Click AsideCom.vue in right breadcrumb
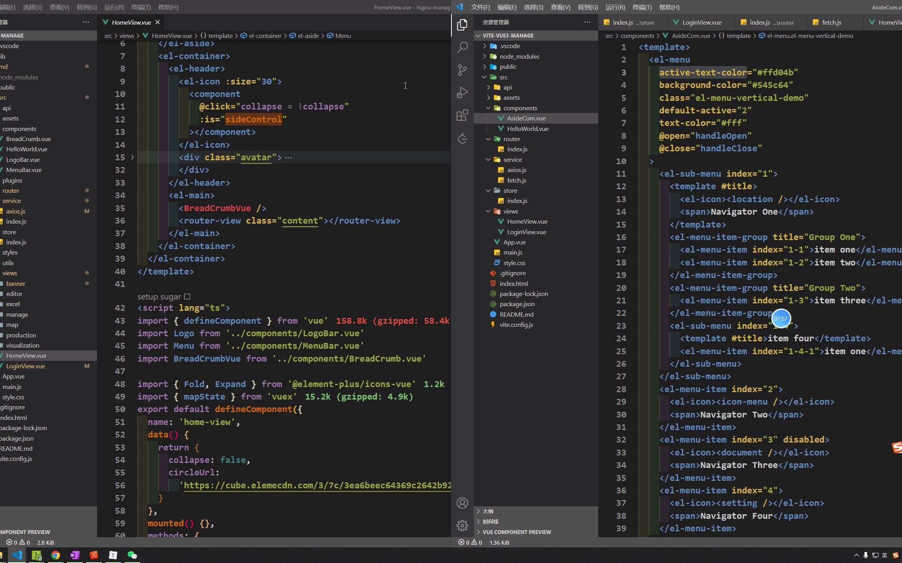Viewport: 902px width, 563px height. point(686,36)
